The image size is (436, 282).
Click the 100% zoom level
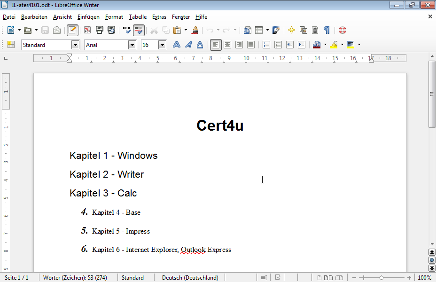pyautogui.click(x=425, y=278)
